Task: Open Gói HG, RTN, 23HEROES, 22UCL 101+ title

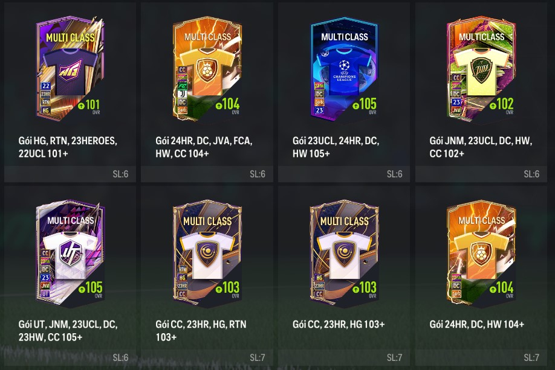Action: click(x=68, y=147)
